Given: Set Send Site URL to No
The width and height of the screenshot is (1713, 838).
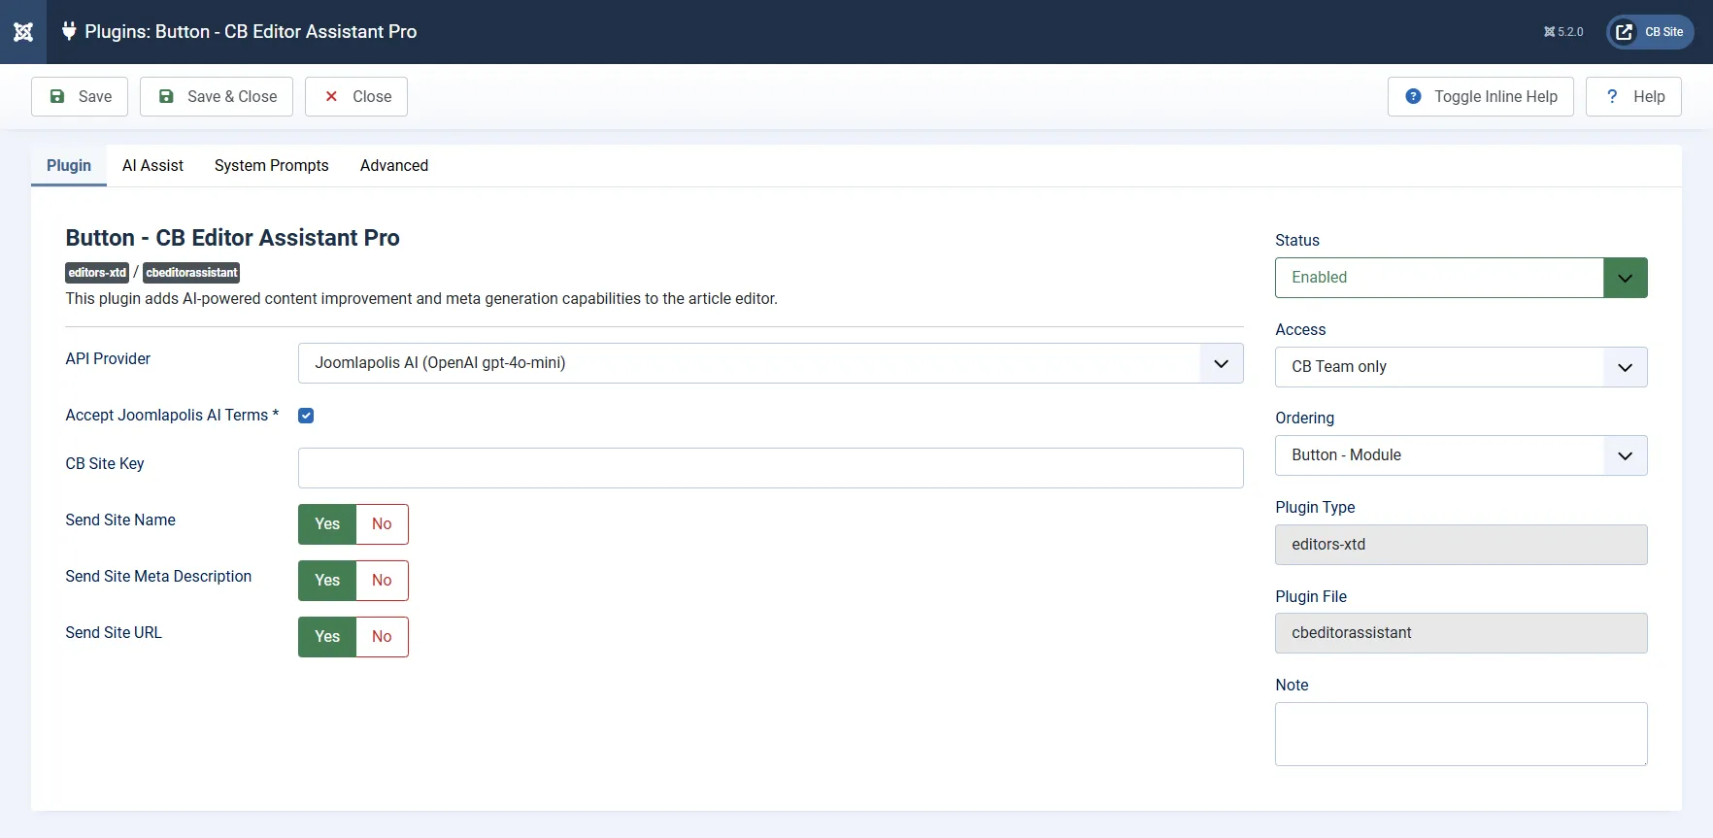Looking at the screenshot, I should [382, 637].
